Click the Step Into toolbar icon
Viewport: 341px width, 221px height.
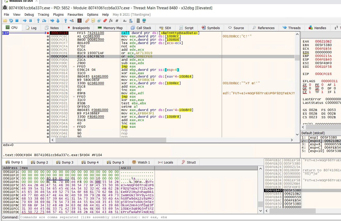[x=38, y=21]
